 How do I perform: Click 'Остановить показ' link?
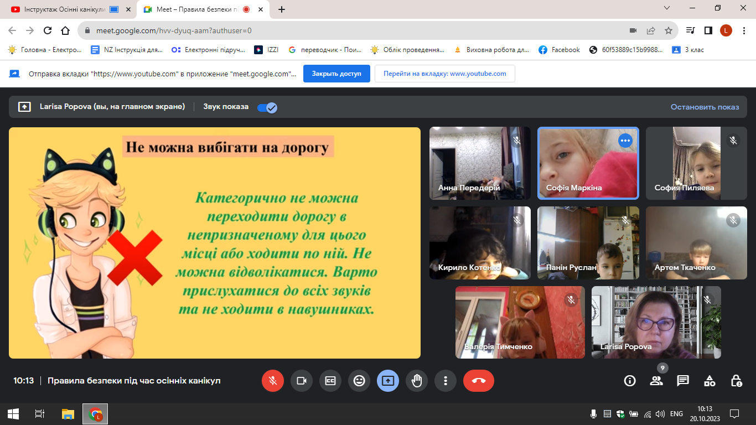705,107
